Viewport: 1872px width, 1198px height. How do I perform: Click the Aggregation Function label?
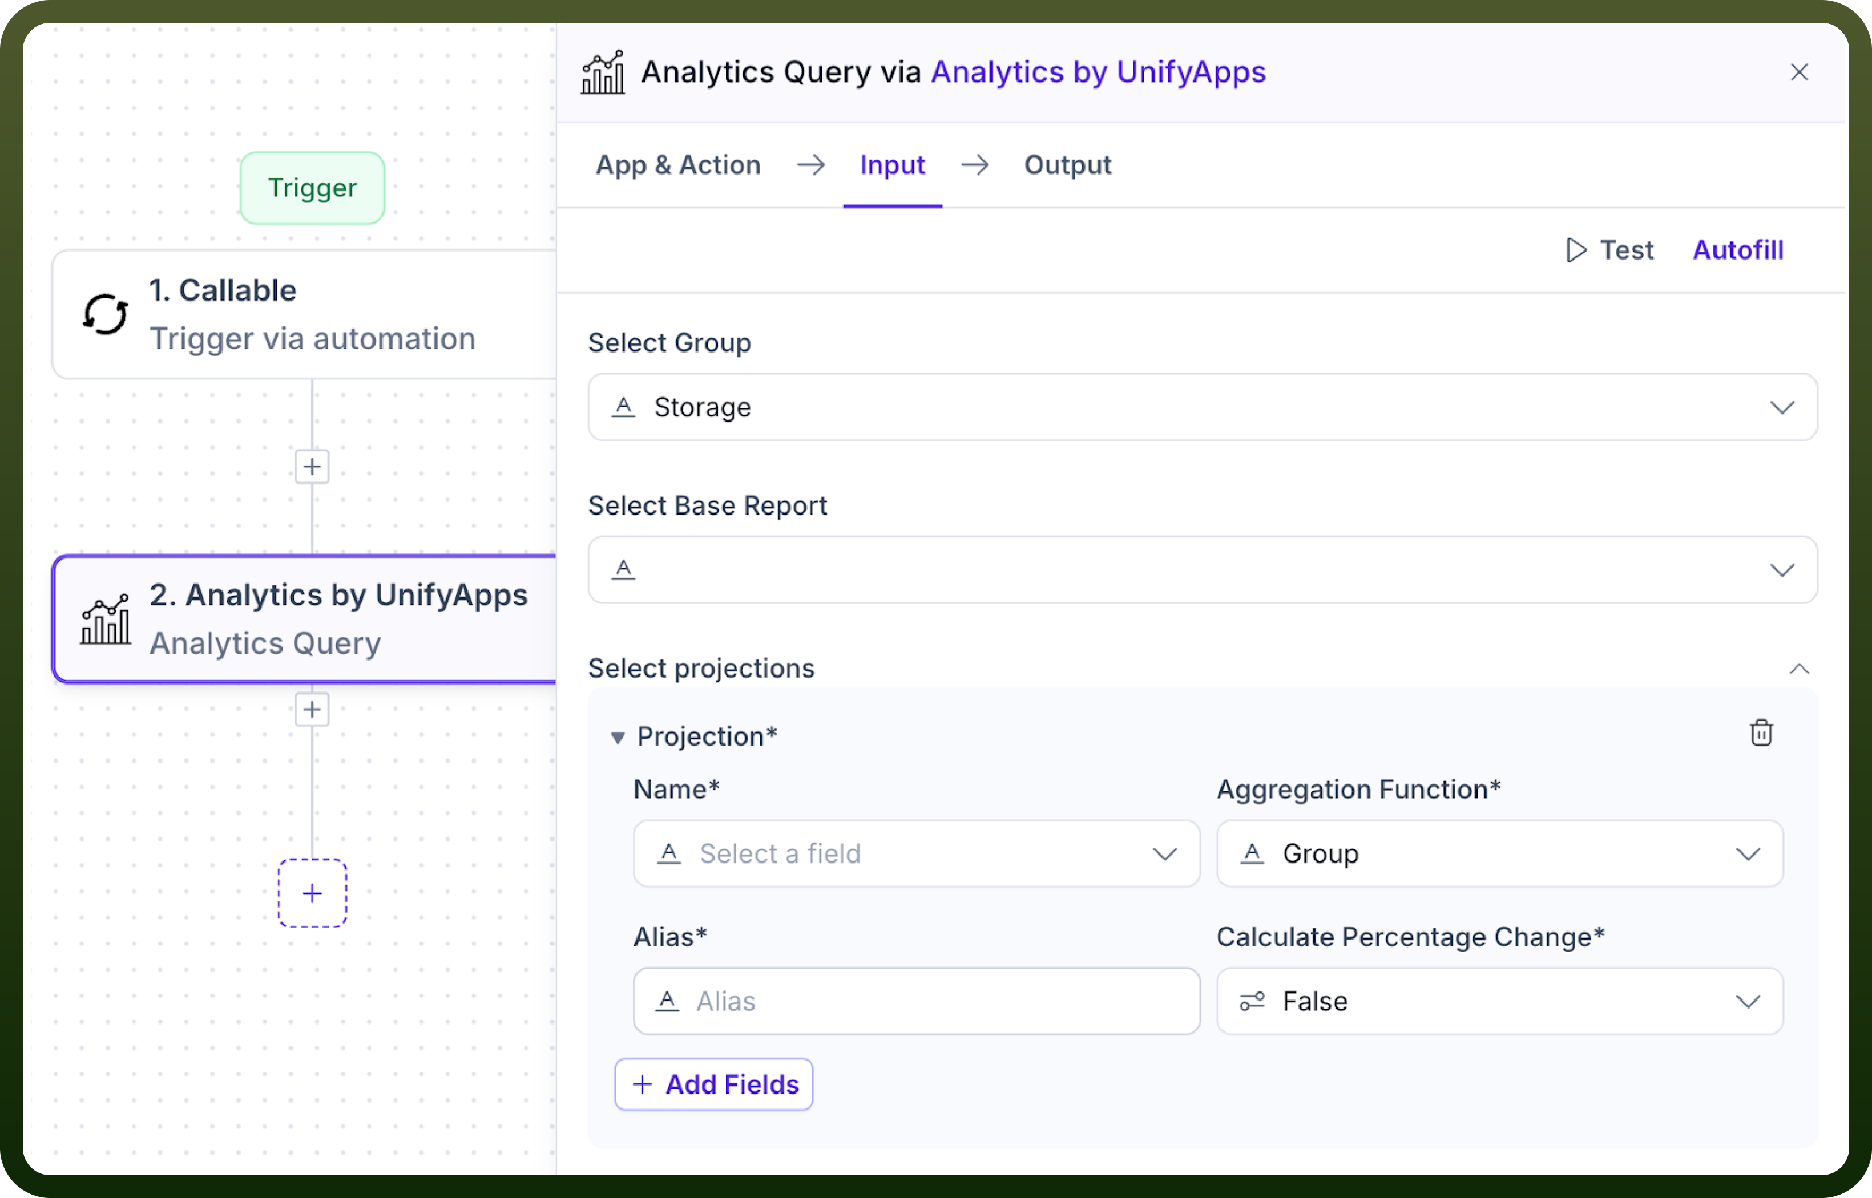1358,789
